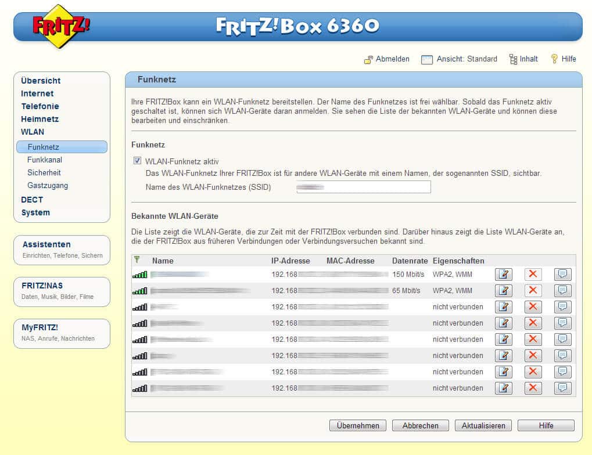Click signal strength icon of the 65 Mbit/s device
Viewport: 592px width, 455px height.
[x=139, y=291]
